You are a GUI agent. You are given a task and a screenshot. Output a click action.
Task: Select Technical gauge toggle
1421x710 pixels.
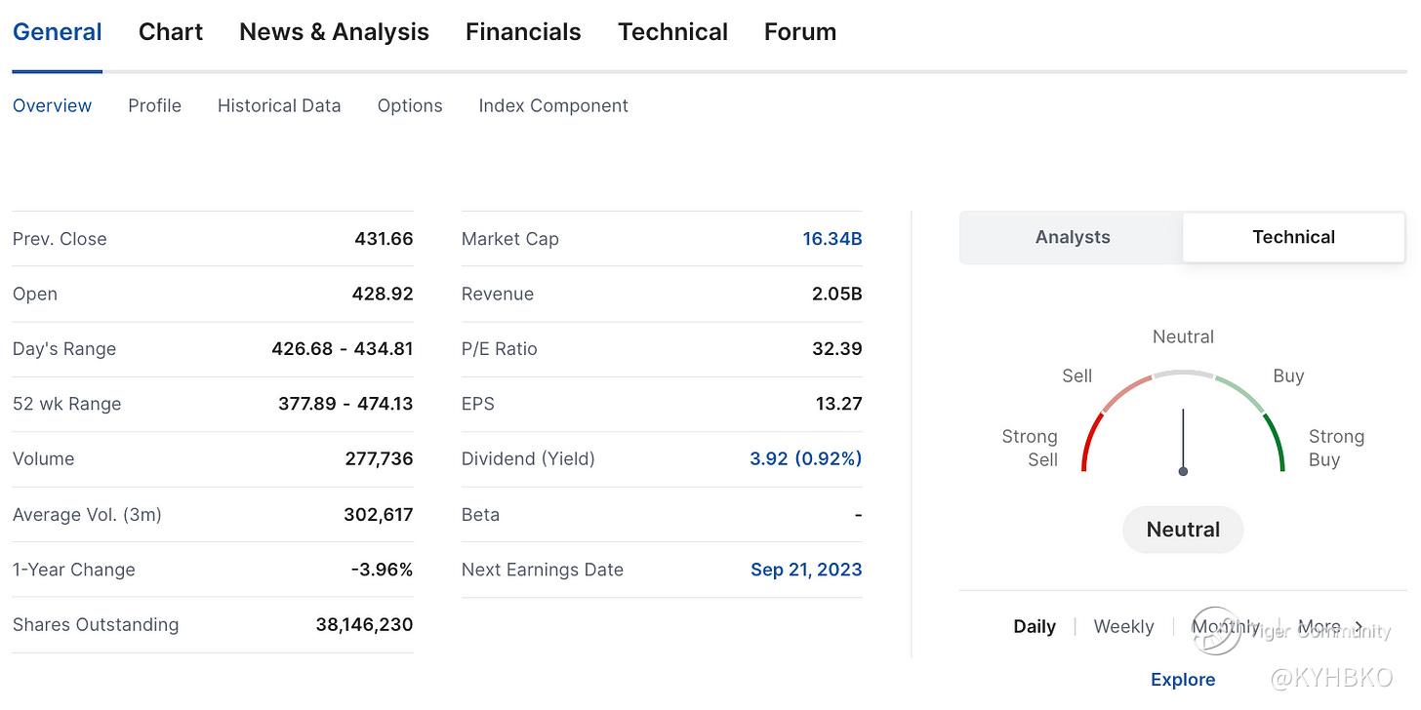(x=1293, y=237)
